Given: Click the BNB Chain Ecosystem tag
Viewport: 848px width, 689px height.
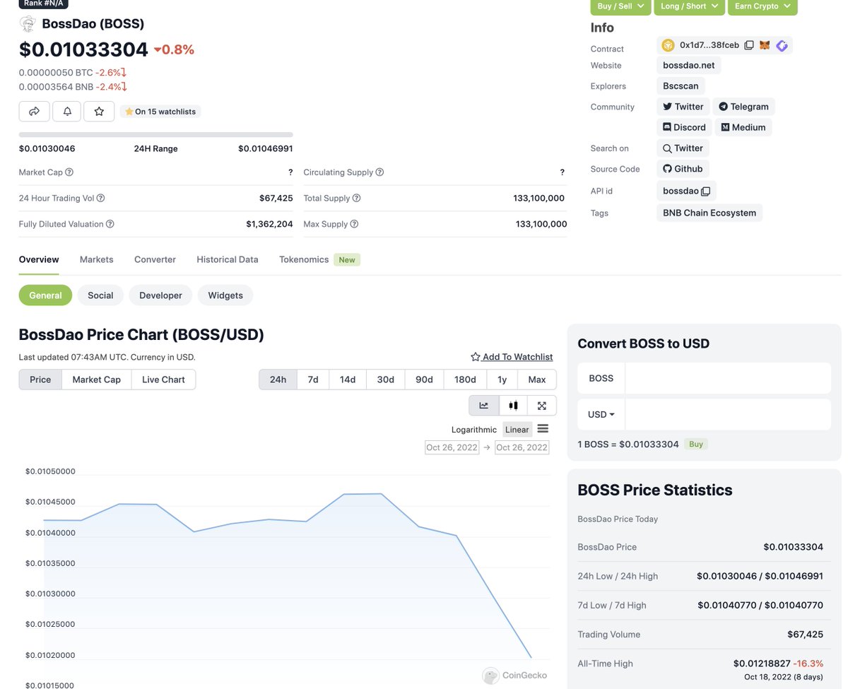Looking at the screenshot, I should tap(709, 213).
